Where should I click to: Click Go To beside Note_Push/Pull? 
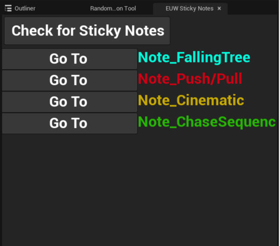[x=68, y=80]
